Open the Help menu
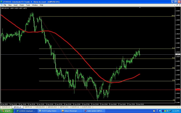Viewport: 181px width, 113px height. click(41, 5)
